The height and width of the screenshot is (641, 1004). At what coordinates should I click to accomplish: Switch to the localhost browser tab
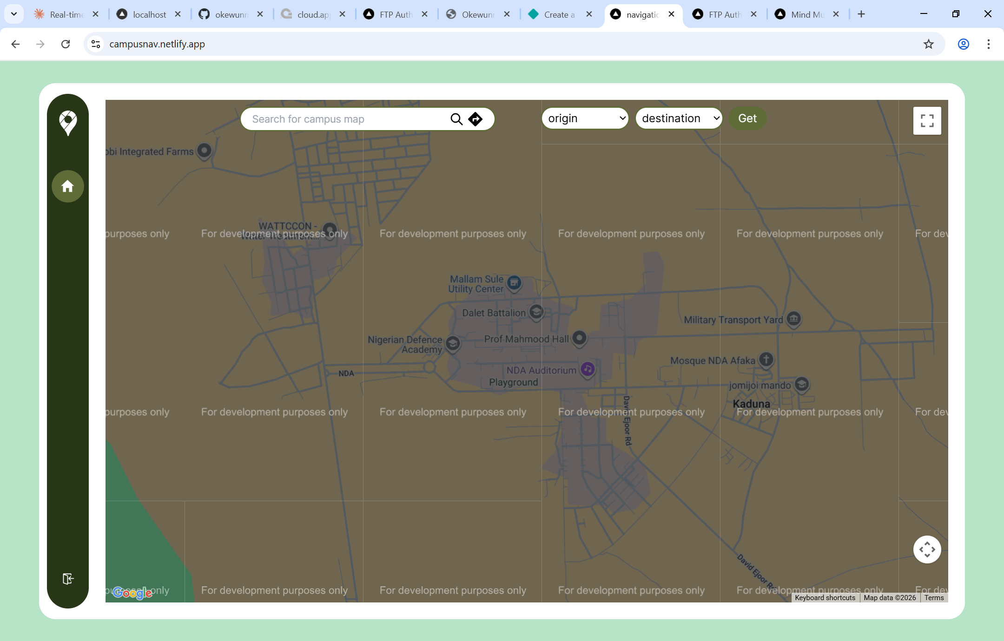(x=149, y=14)
